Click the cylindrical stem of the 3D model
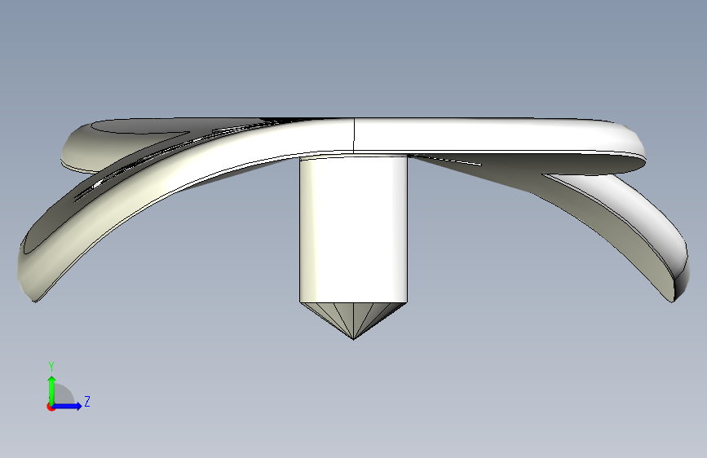The width and height of the screenshot is (707, 458). click(x=354, y=229)
